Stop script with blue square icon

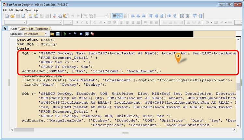[x=81, y=34]
